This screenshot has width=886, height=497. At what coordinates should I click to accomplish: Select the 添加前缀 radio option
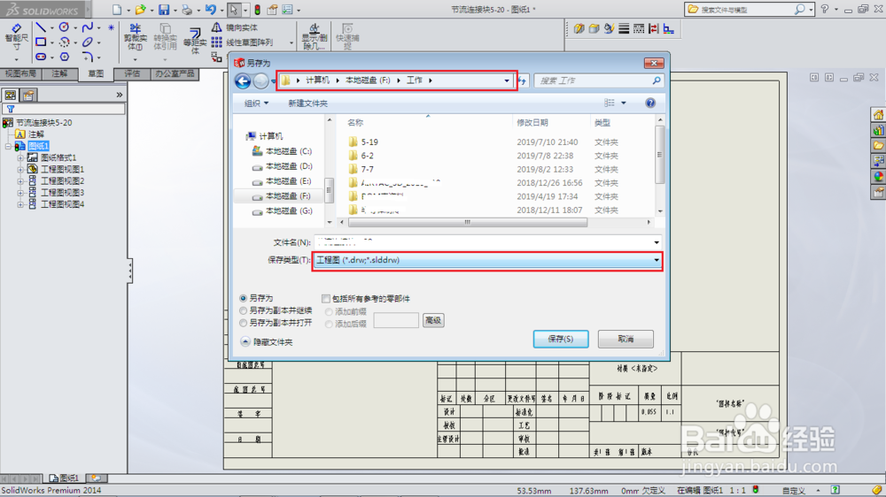(x=329, y=311)
